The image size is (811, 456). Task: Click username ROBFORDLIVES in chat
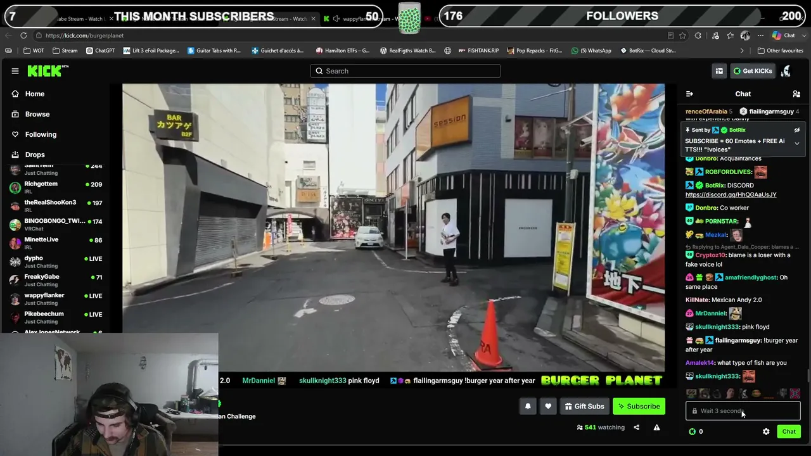pyautogui.click(x=728, y=172)
